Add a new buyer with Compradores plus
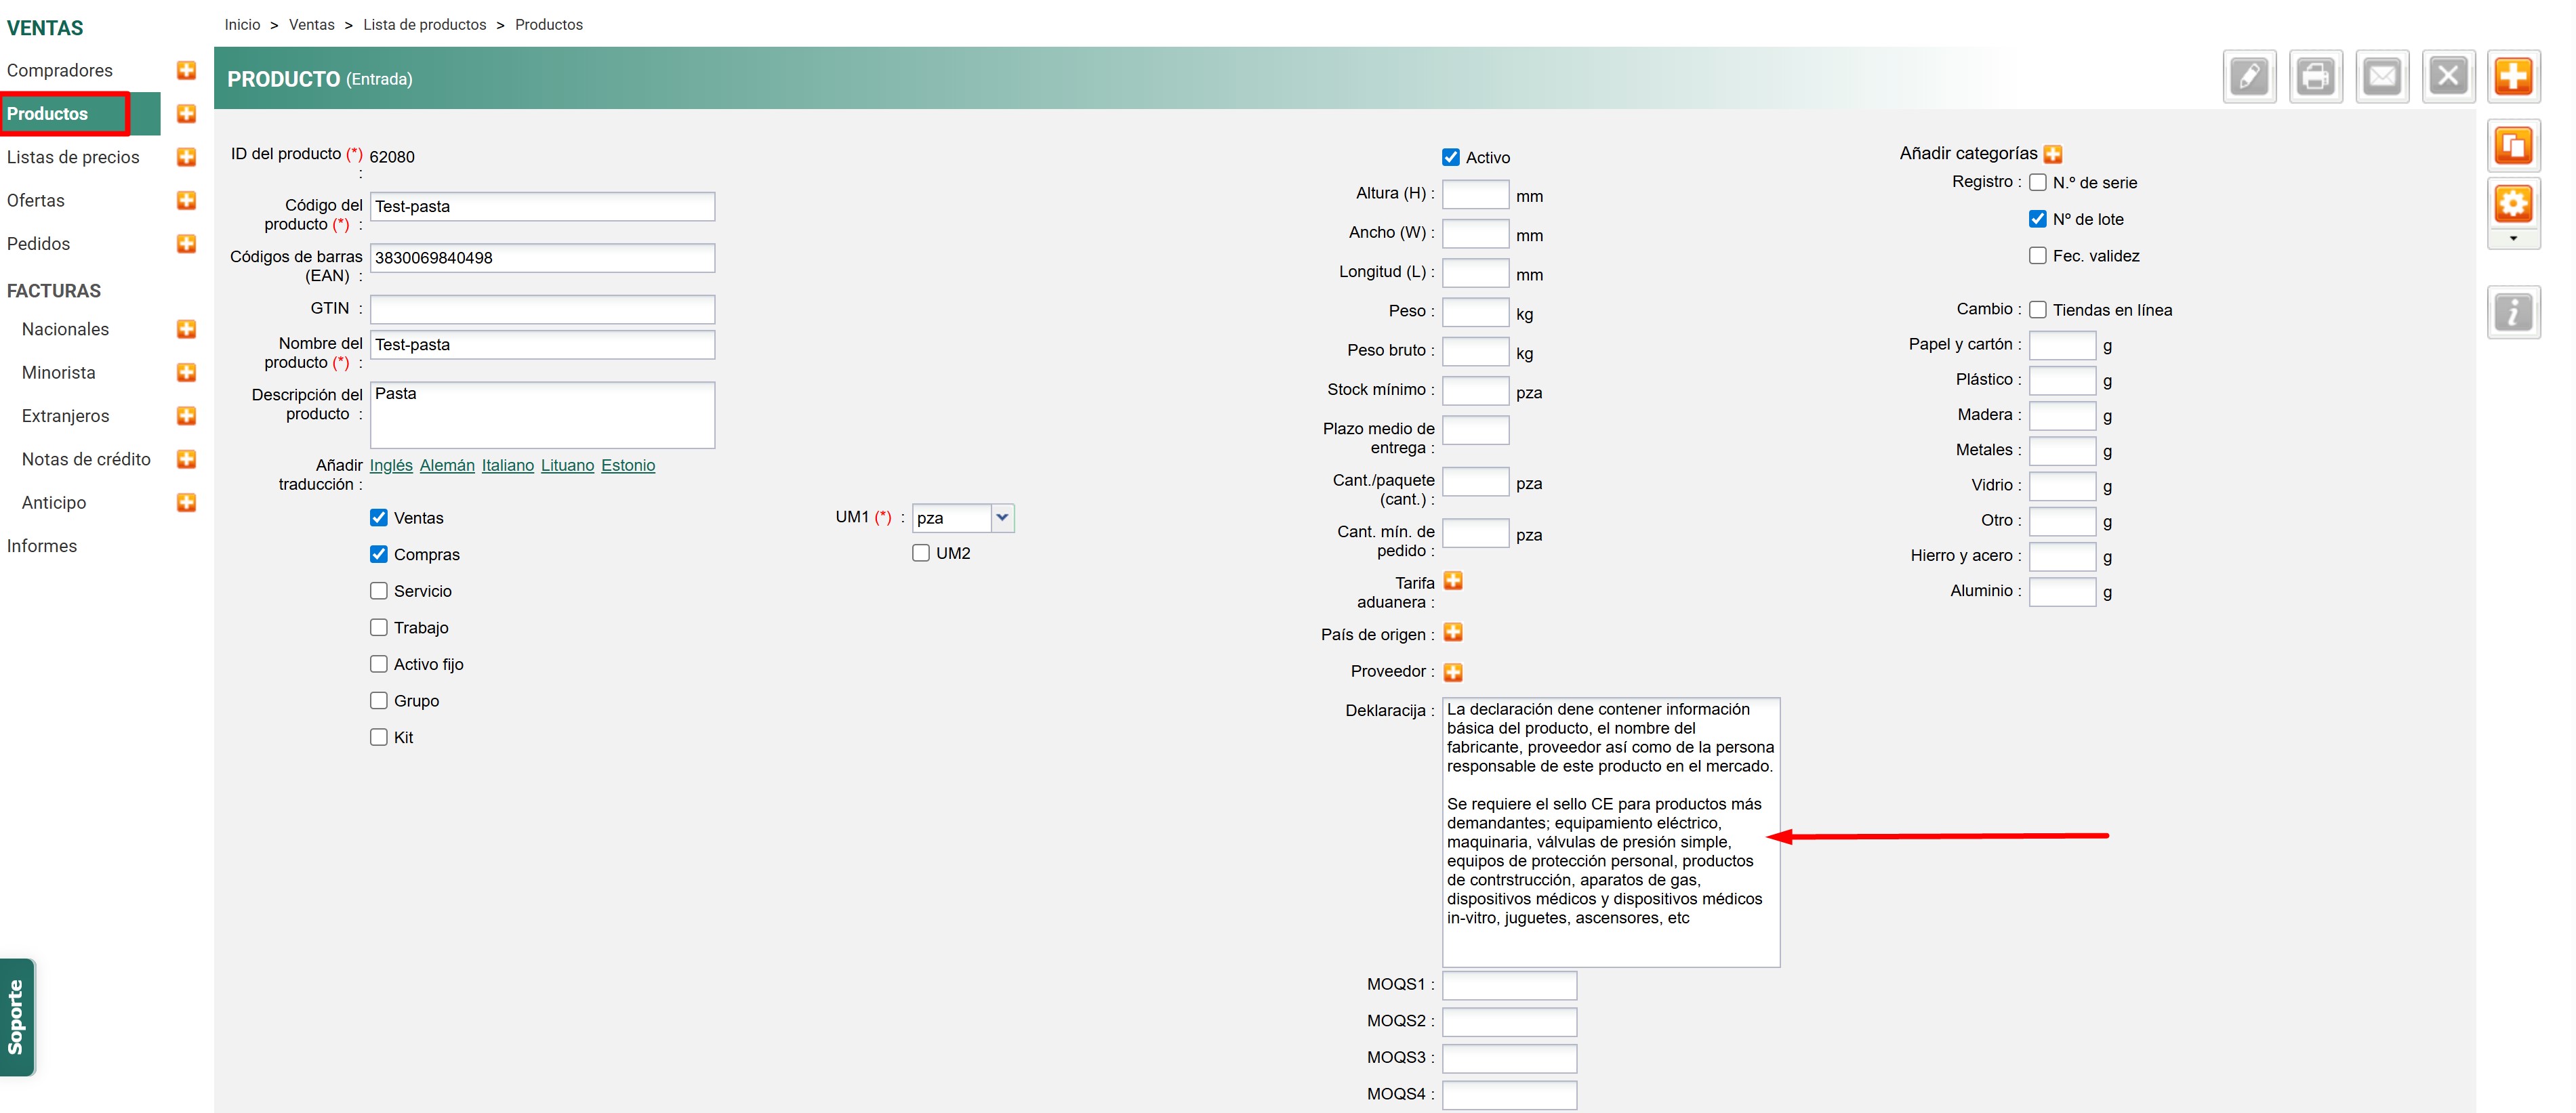This screenshot has width=2576, height=1113. pos(186,70)
